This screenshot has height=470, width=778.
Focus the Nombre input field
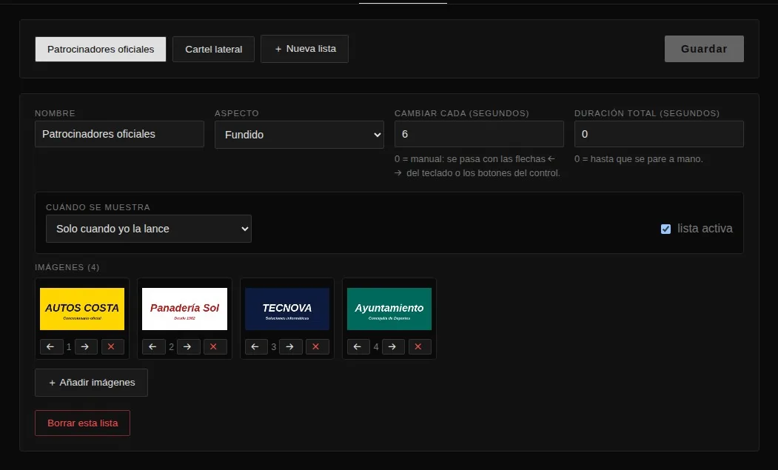(119, 134)
